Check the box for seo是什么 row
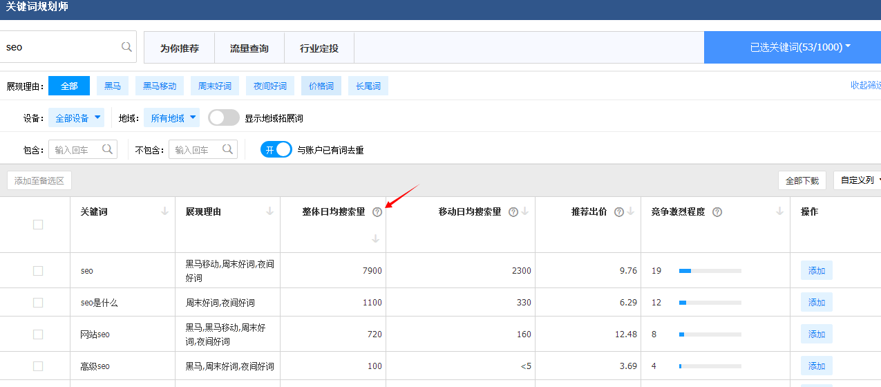 point(38,303)
